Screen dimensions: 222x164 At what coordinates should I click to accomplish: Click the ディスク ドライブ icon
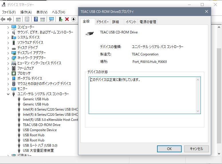(x=14, y=48)
